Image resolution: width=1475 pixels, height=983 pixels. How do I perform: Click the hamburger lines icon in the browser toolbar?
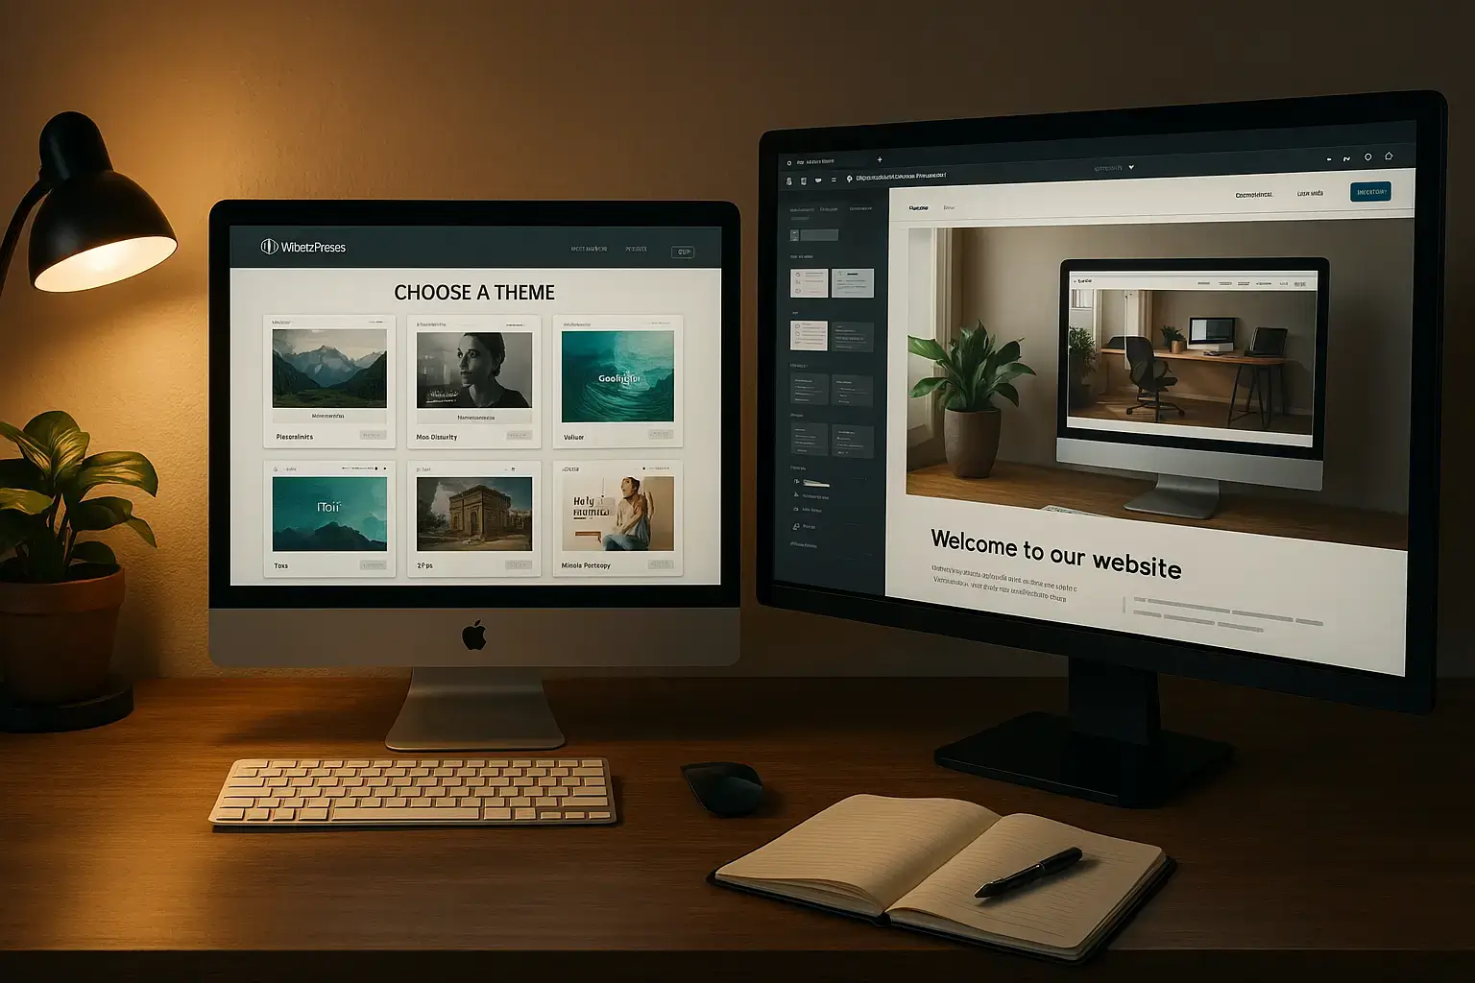point(834,179)
